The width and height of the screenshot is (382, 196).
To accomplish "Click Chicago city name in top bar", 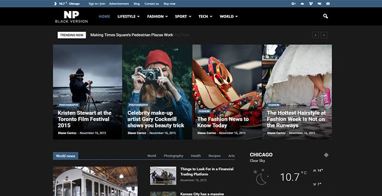I will point(74,4).
